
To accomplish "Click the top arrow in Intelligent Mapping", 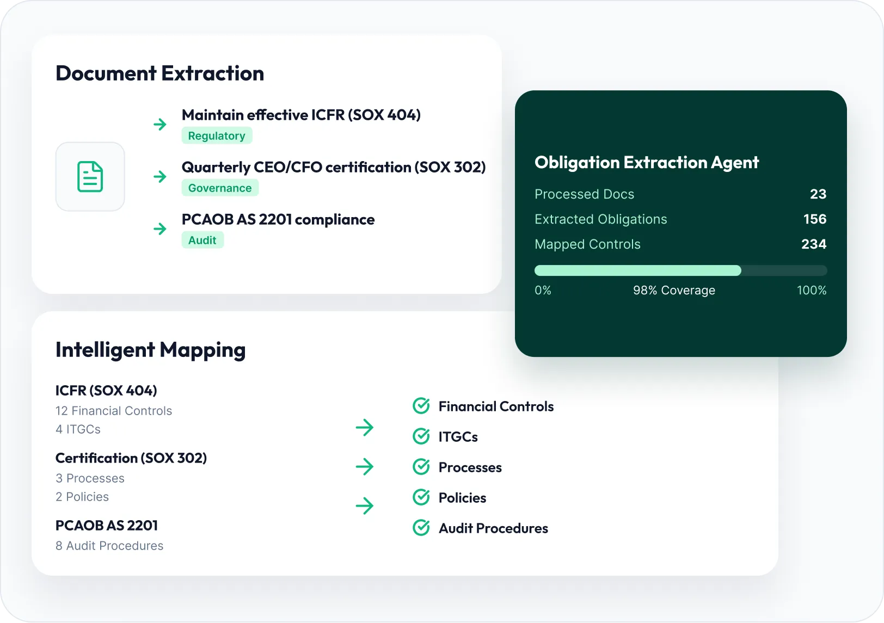I will tap(365, 428).
